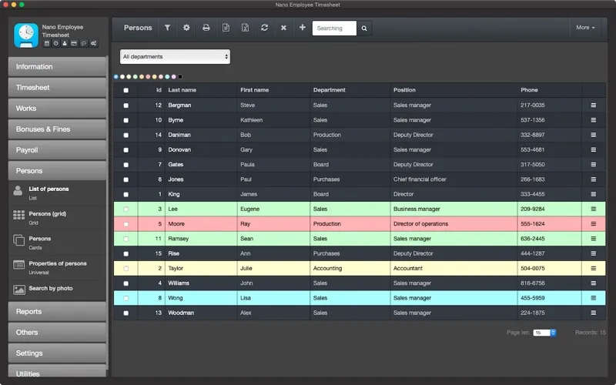Open the filter funnel tool
This screenshot has width=616, height=385.
[x=167, y=28]
